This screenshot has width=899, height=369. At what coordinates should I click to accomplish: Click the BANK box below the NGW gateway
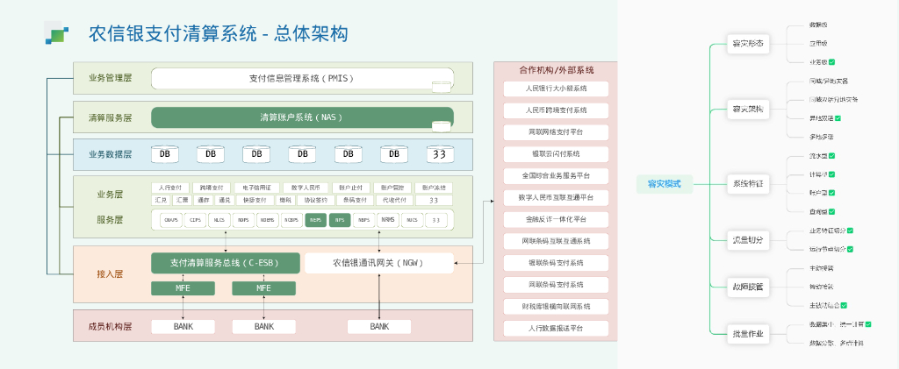point(379,327)
